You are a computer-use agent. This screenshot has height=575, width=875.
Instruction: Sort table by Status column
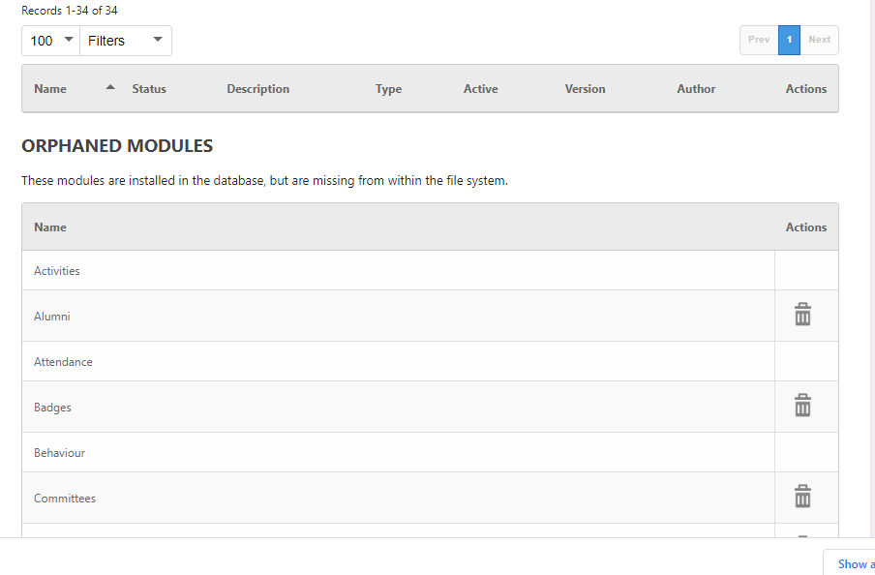[x=149, y=89]
